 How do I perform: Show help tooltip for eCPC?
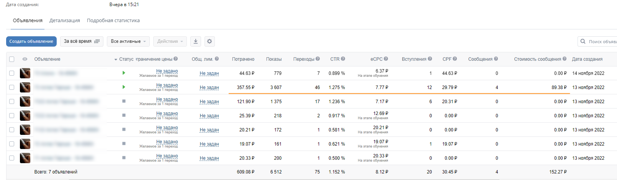(386, 59)
